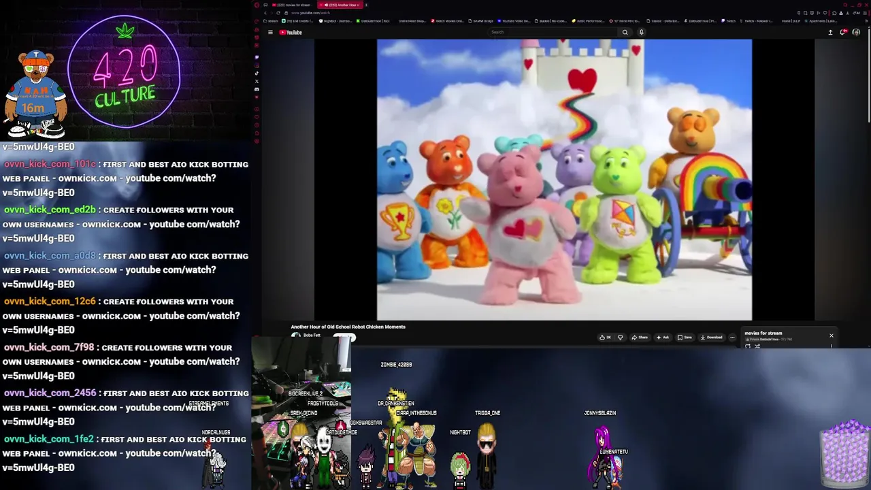Click the Share button under the video
The height and width of the screenshot is (490, 871).
click(640, 338)
